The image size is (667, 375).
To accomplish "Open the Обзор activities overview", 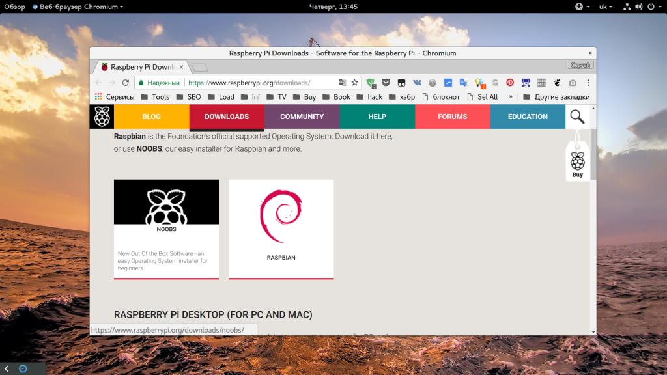I will point(15,7).
